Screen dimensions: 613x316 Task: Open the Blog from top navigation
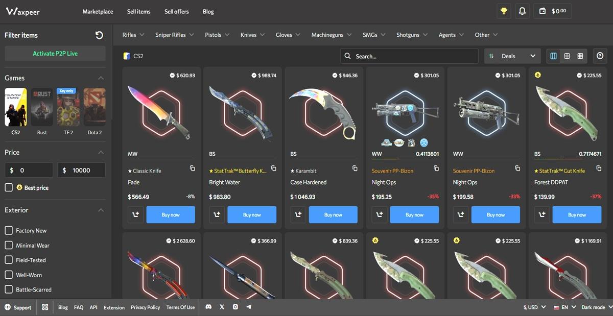pos(208,11)
